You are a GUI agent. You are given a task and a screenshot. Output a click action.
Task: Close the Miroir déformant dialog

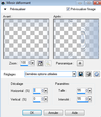click(x=97, y=3)
